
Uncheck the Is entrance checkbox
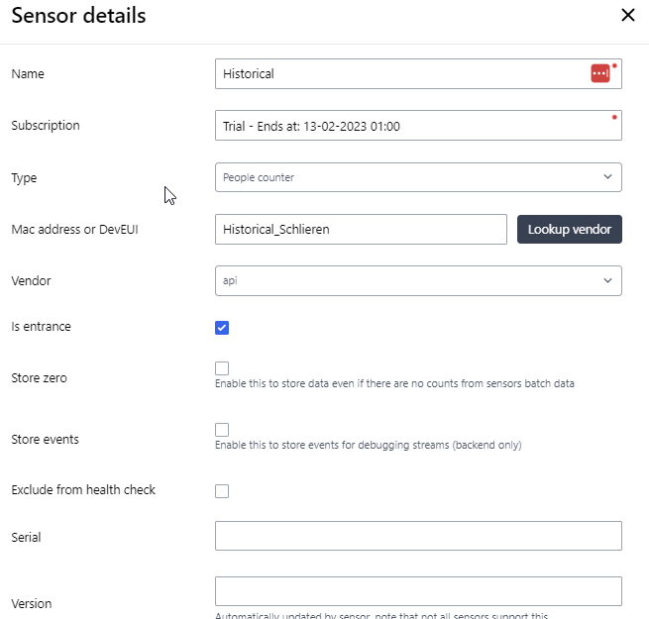coord(222,328)
